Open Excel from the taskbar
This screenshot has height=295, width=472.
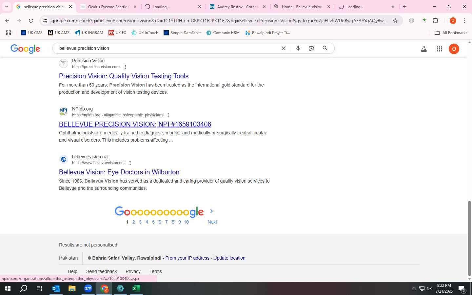(136, 288)
